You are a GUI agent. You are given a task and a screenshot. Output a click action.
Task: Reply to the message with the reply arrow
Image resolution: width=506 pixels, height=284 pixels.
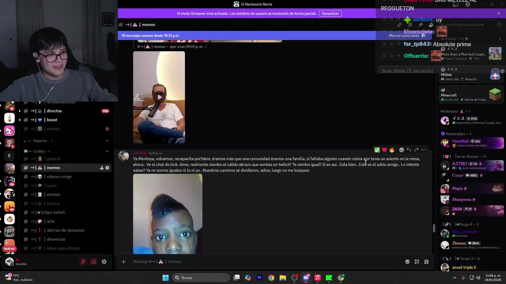[x=409, y=150]
